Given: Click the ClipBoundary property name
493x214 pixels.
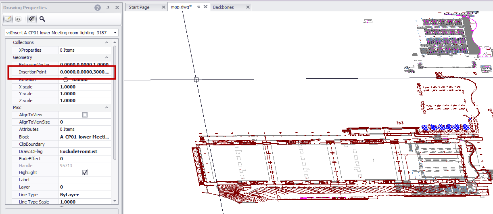Looking at the screenshot, I should click(x=32, y=144).
